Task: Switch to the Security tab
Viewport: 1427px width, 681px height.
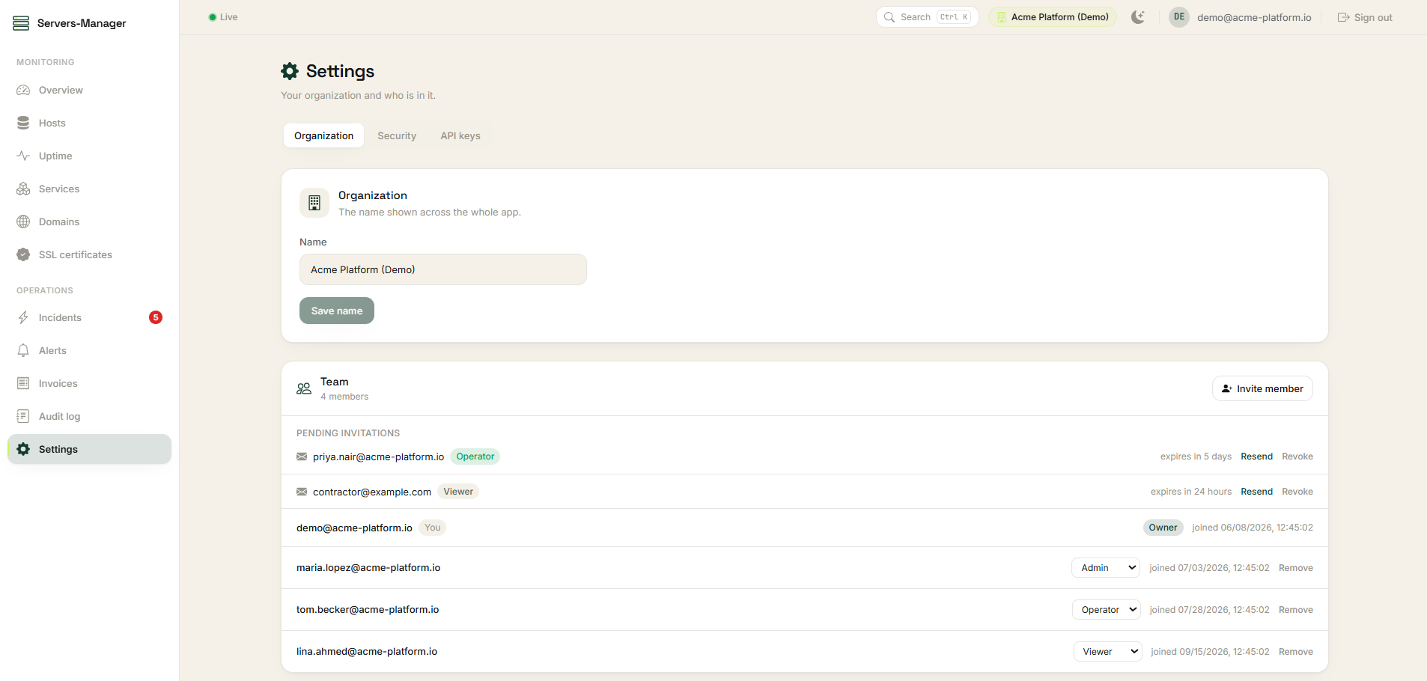Action: [x=397, y=135]
